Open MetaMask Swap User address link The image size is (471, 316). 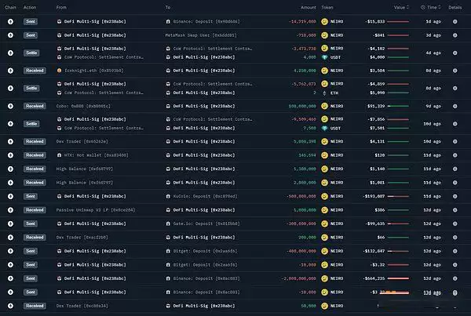(199, 35)
